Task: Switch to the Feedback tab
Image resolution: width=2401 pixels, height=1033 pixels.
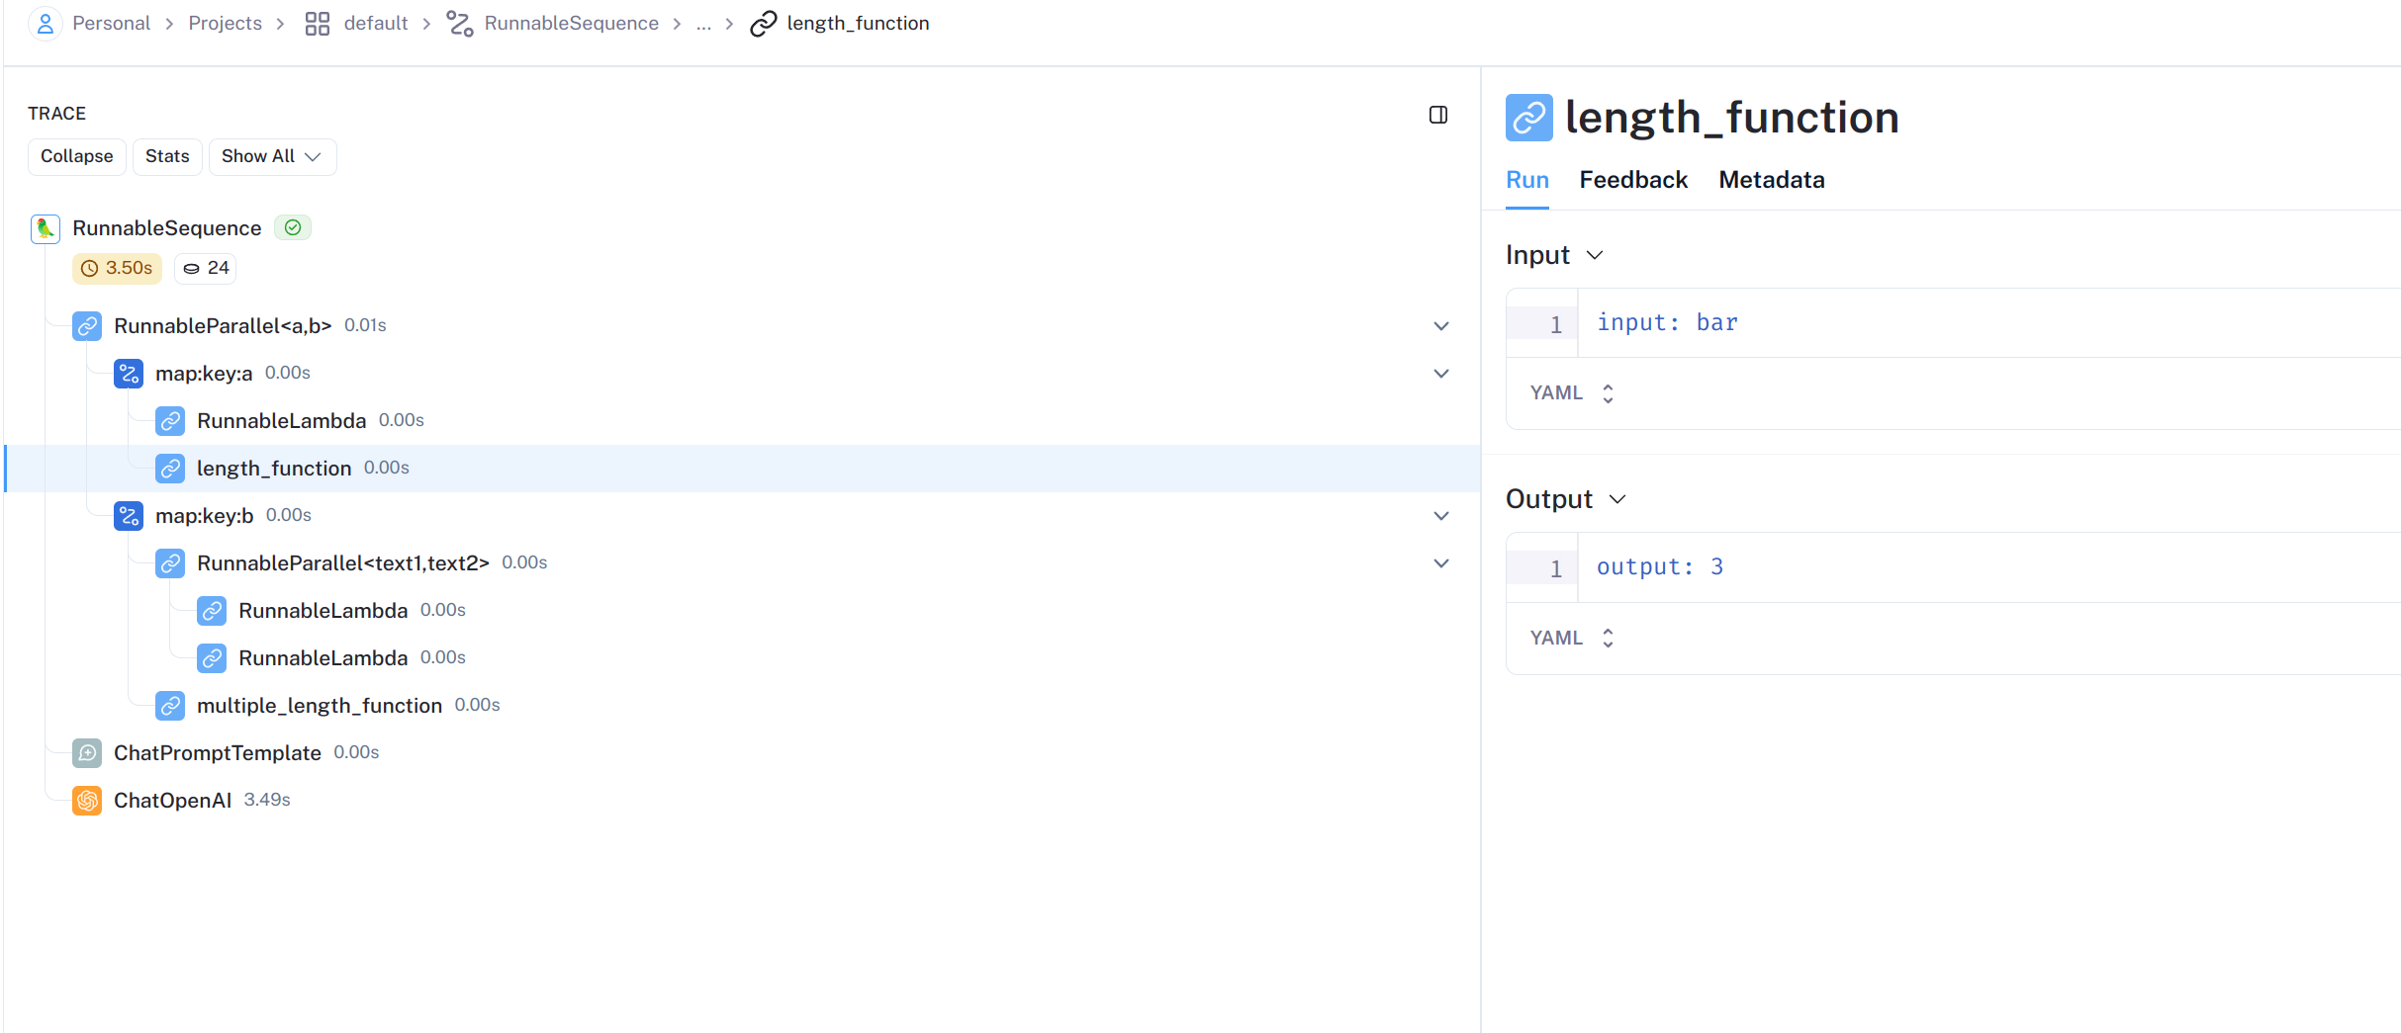Action: (1632, 180)
